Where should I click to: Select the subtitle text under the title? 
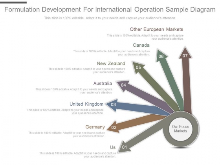[110, 18]
